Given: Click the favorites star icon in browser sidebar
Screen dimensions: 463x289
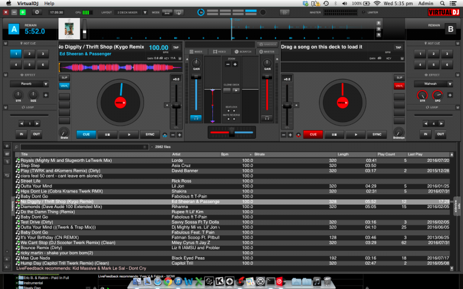Looking at the screenshot, I should click(x=8, y=147).
